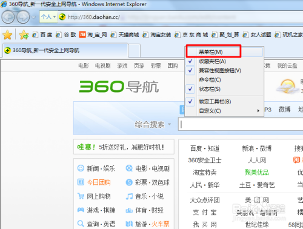Open 世纪佳缘 site link
The height and width of the screenshot is (229, 303).
[x=257, y=224]
